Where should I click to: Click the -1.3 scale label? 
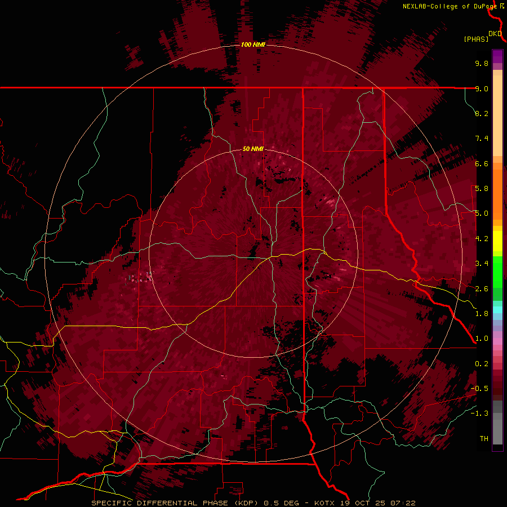[x=479, y=413]
